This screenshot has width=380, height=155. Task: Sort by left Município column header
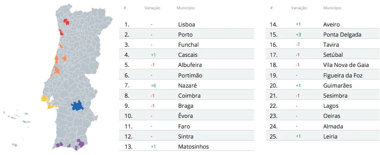click(x=186, y=8)
